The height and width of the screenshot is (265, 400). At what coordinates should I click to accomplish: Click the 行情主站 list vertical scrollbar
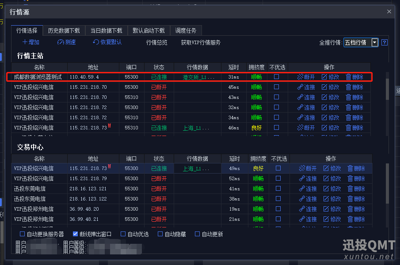387,89
